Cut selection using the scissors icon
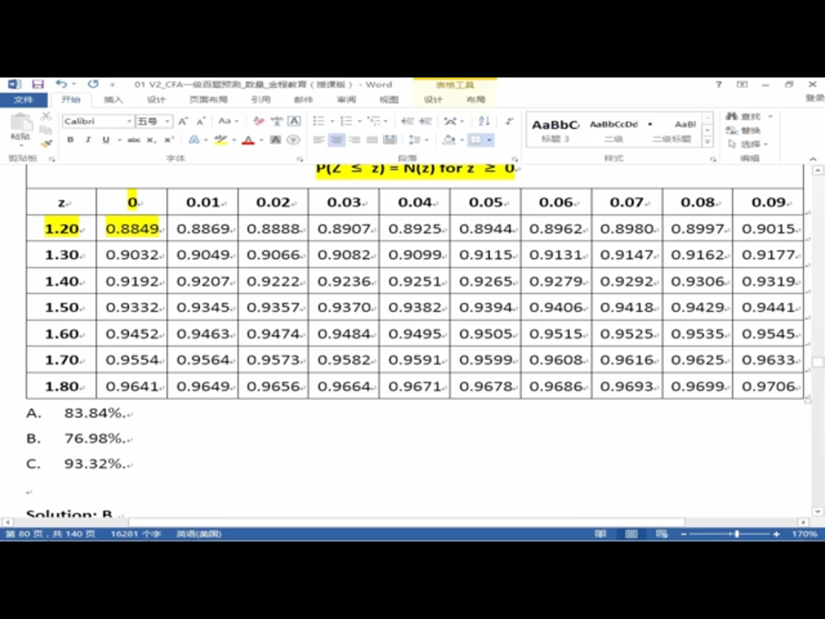The width and height of the screenshot is (825, 619). [x=46, y=116]
